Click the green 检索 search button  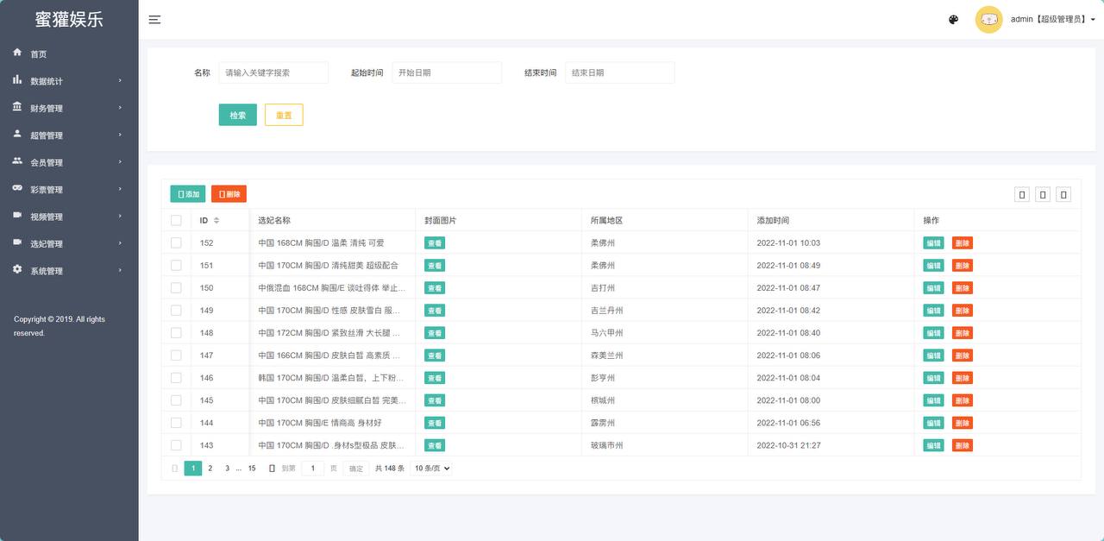coord(237,114)
